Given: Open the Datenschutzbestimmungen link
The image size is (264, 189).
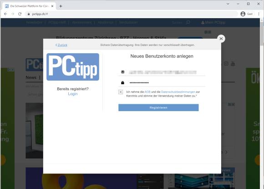Looking at the screenshot, I should (178, 92).
